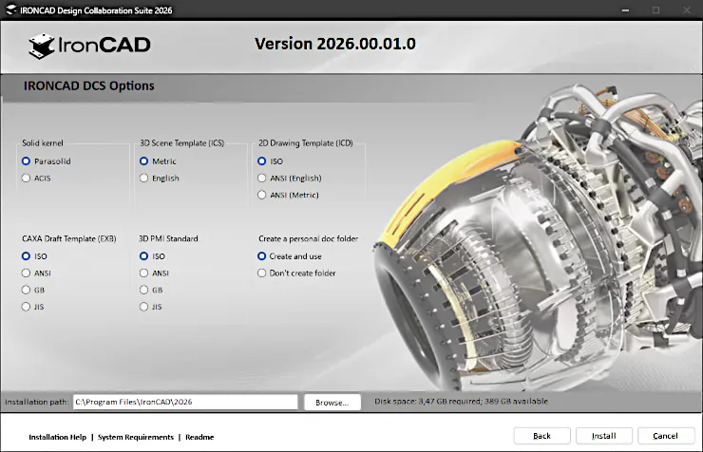Viewport: 703px width, 452px height.
Task: Click the installation path text field
Action: point(184,402)
